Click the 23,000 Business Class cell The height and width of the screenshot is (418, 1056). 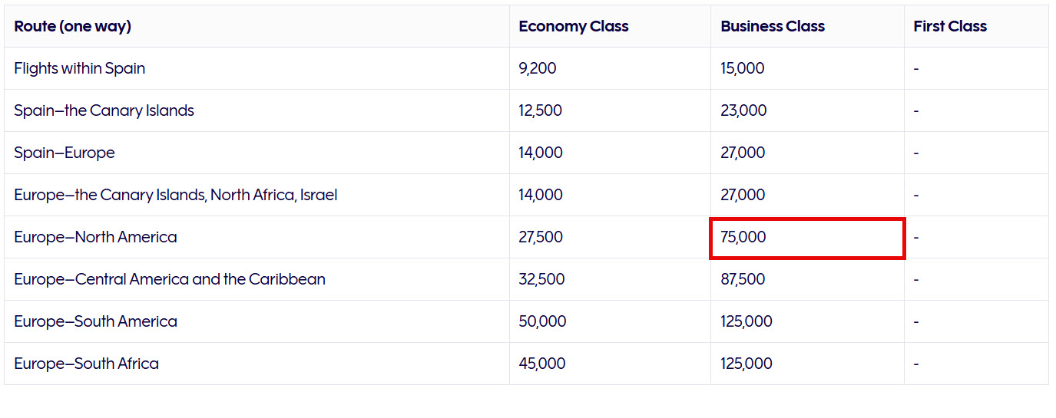[743, 110]
